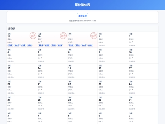Click the August 7 Friday cell

143,118
